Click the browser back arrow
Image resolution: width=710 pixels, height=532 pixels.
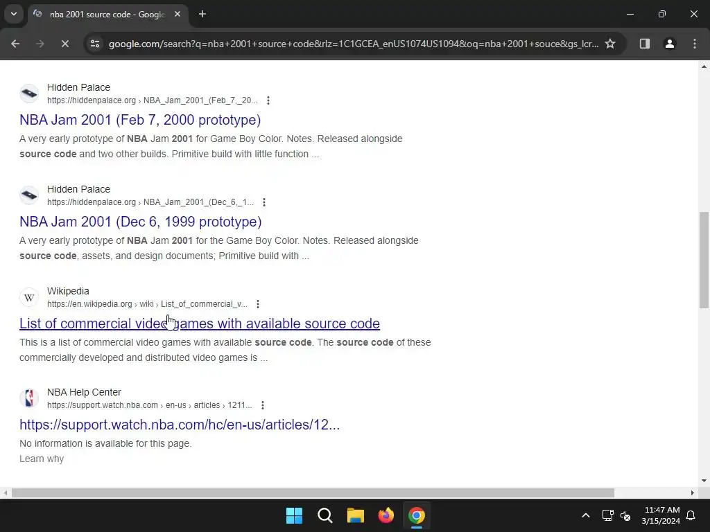click(x=15, y=44)
